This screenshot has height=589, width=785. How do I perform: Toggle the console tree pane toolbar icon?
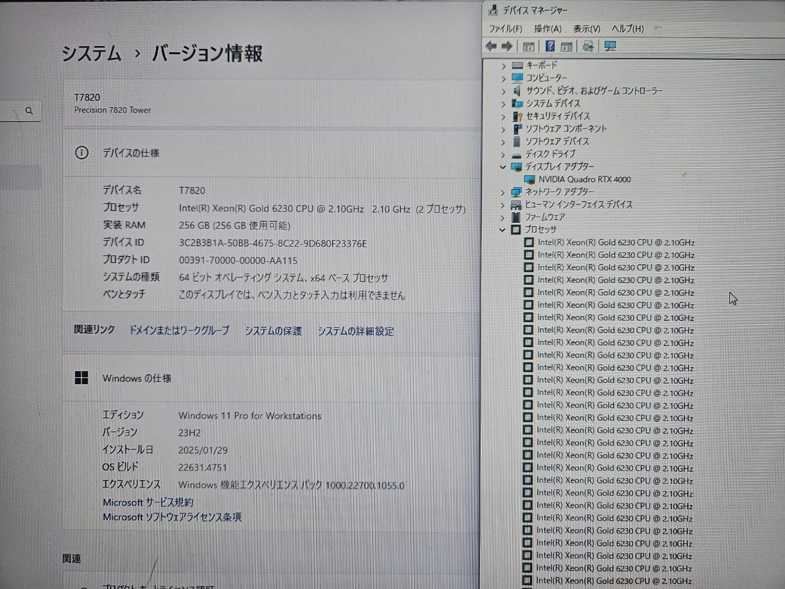tap(528, 47)
